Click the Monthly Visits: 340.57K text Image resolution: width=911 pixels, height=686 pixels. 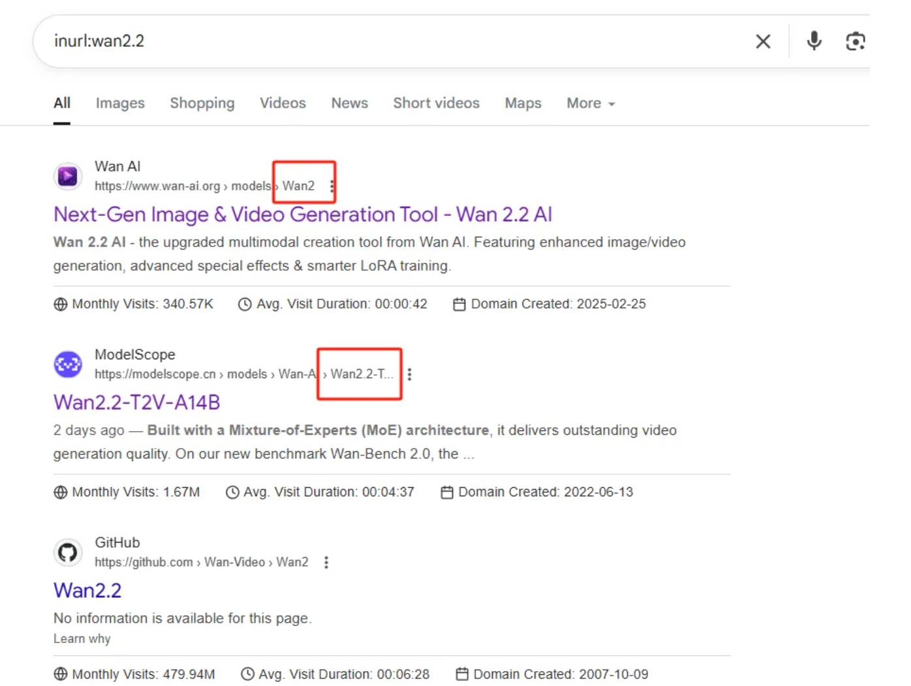point(142,305)
